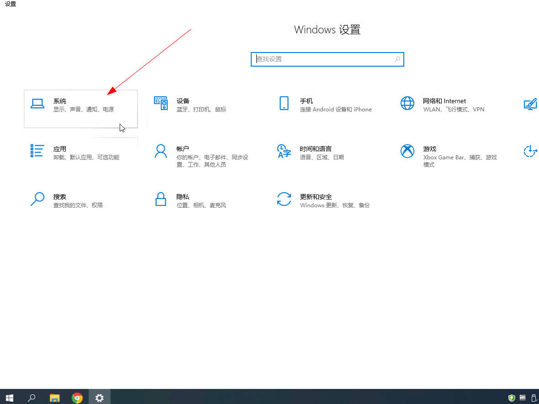Viewport: 539px width, 404px height.
Task: Click the 隐私 (Privacy) lock icon
Action: tap(161, 199)
